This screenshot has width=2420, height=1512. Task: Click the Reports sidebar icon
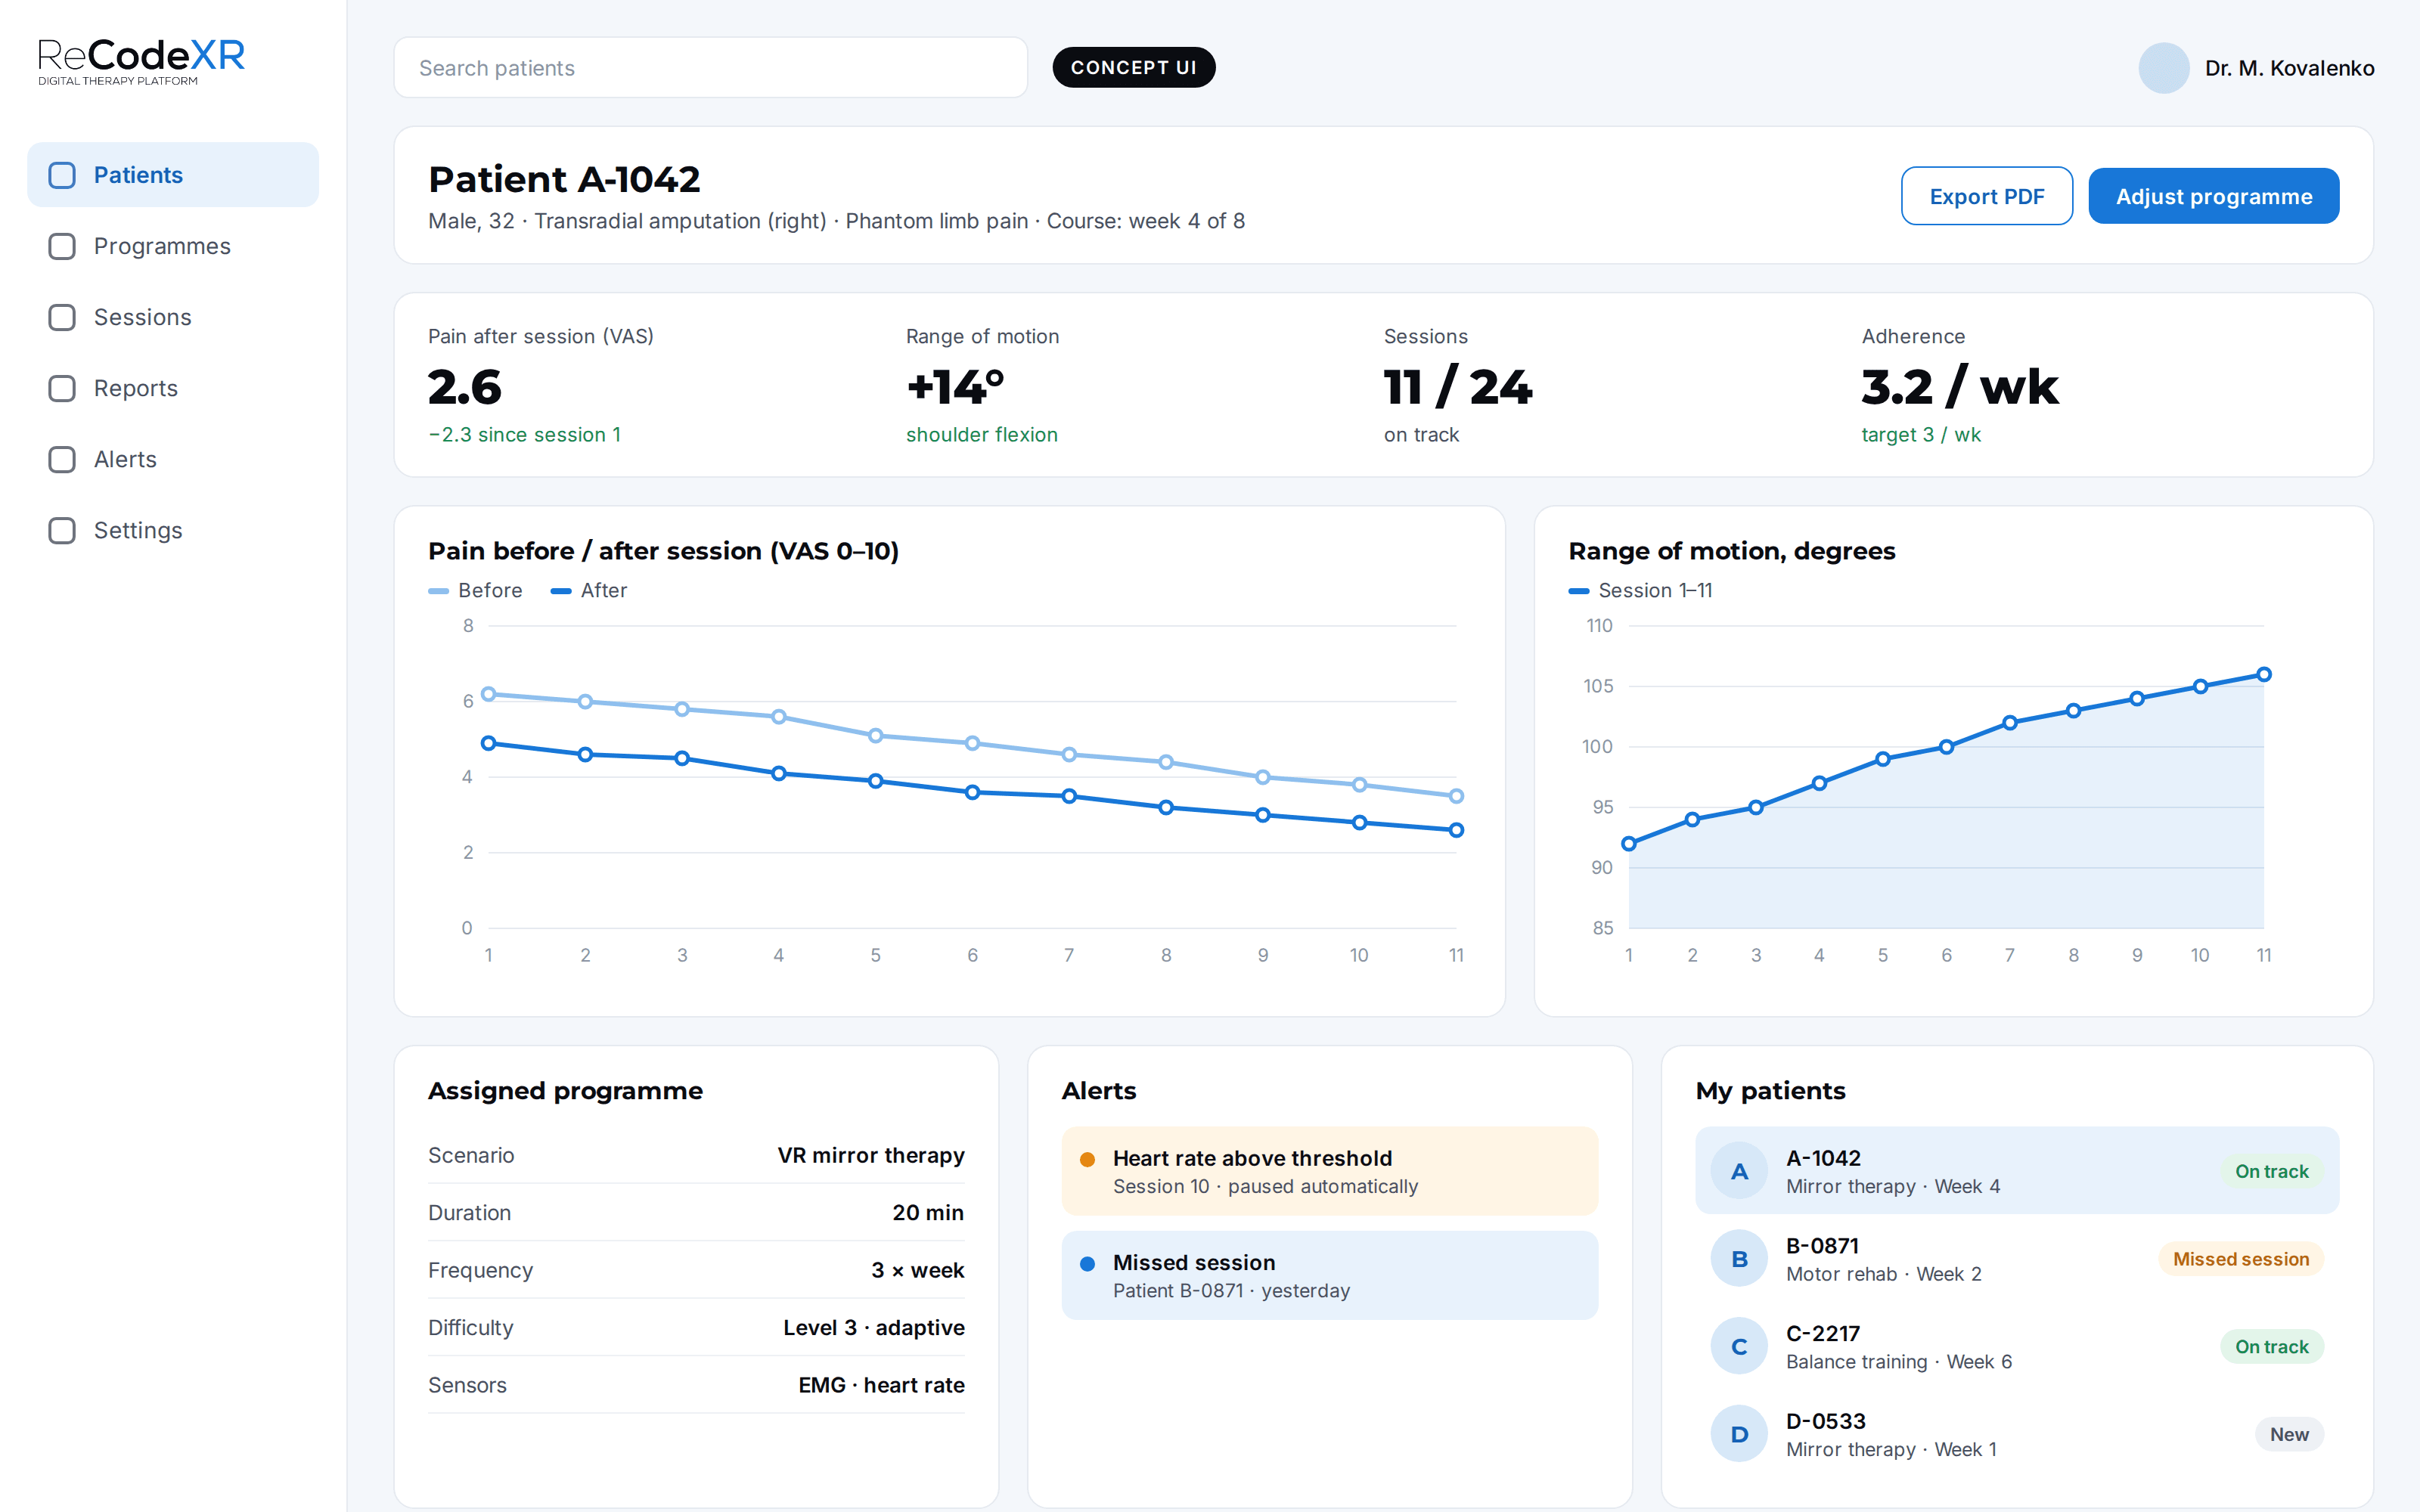pyautogui.click(x=62, y=388)
